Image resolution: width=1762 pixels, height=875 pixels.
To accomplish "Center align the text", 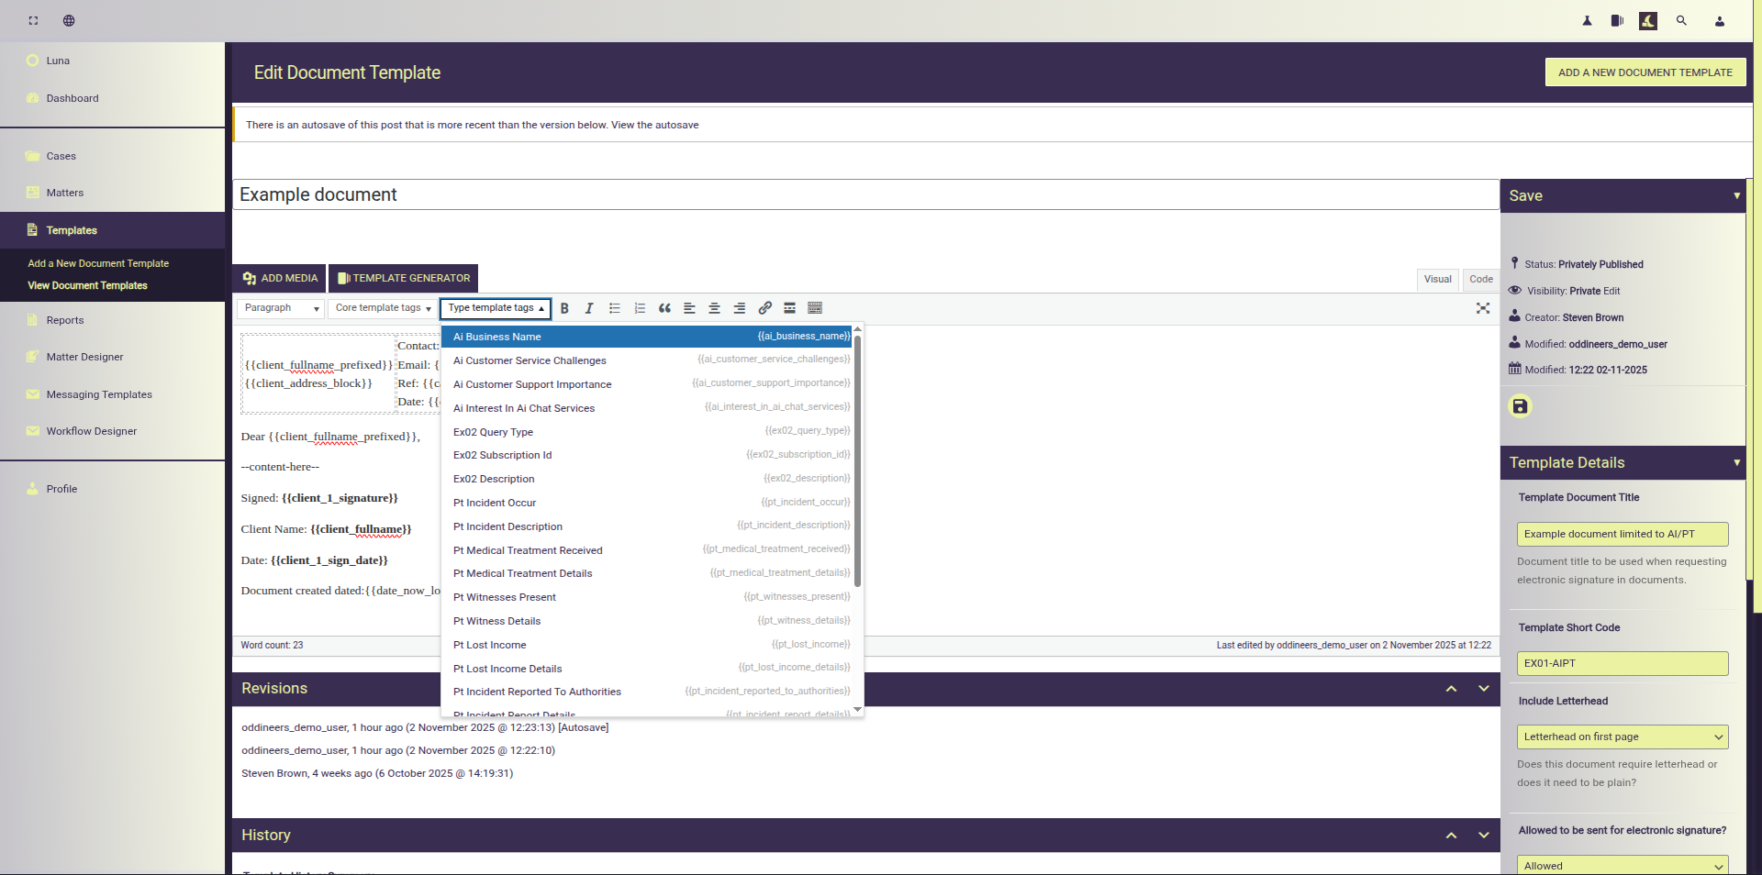I will [x=714, y=308].
